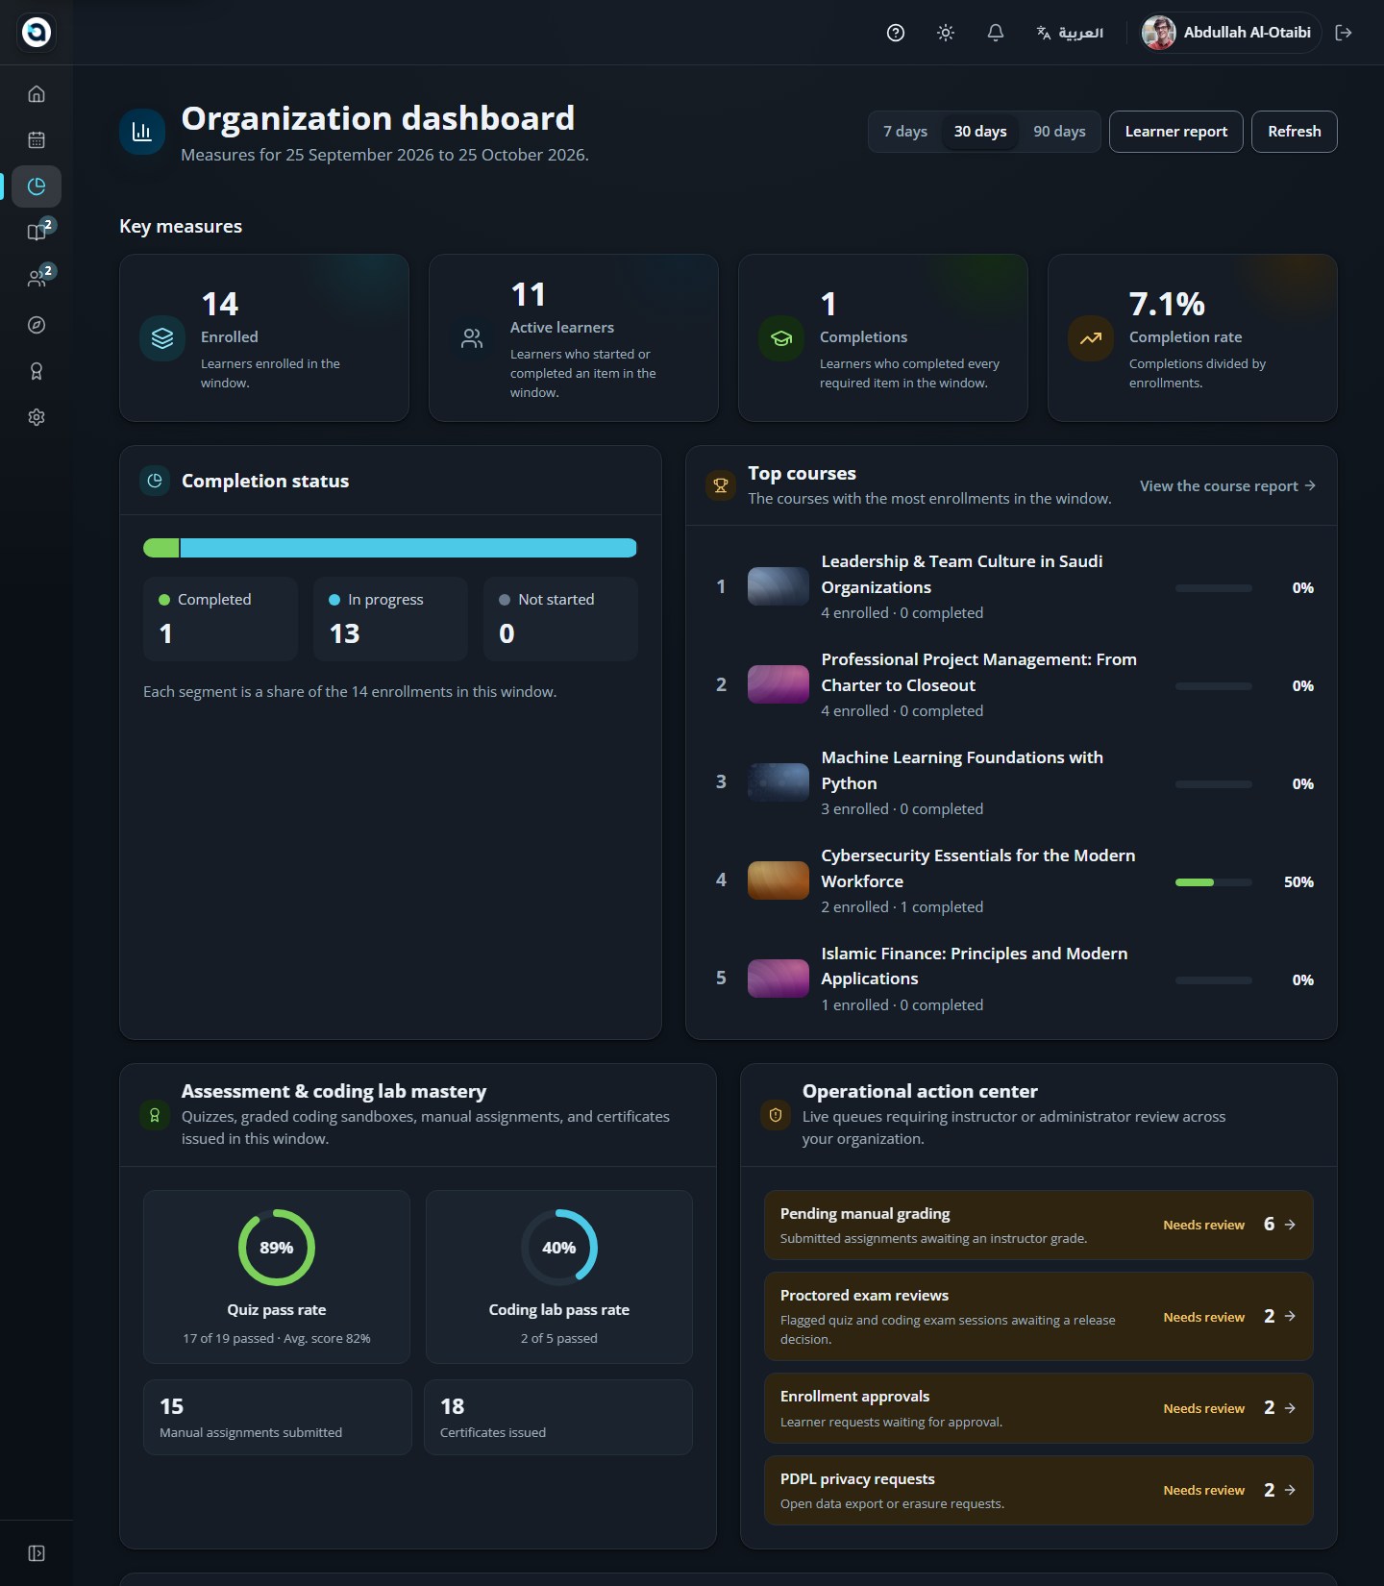The width and height of the screenshot is (1384, 1586).
Task: Click the Cybersecurity Essentials course thumbnail
Action: pyautogui.click(x=778, y=880)
